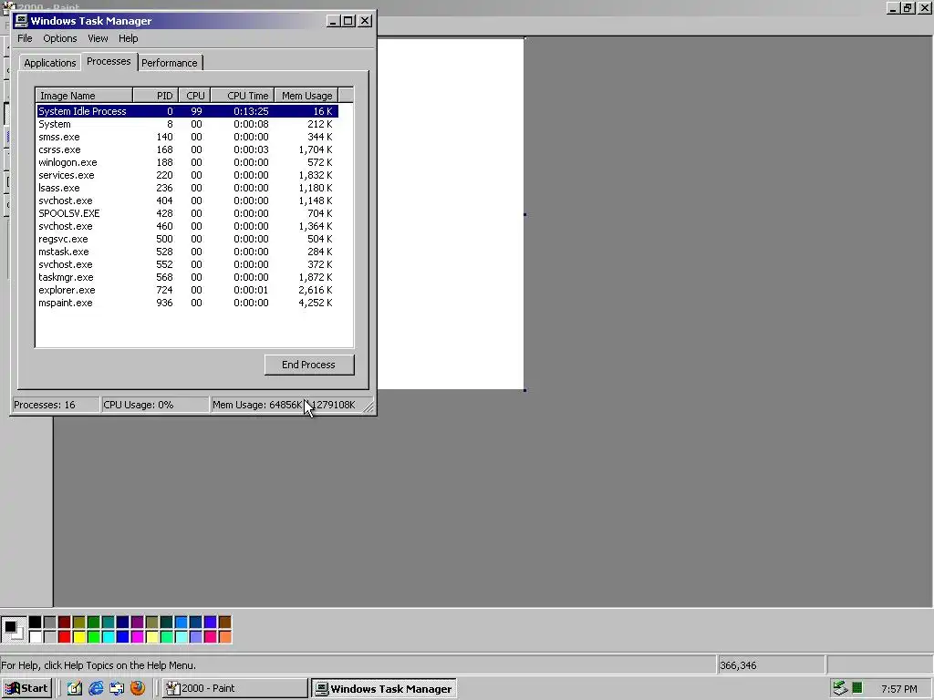
Task: Select the mstask.exe process
Action: point(187,252)
